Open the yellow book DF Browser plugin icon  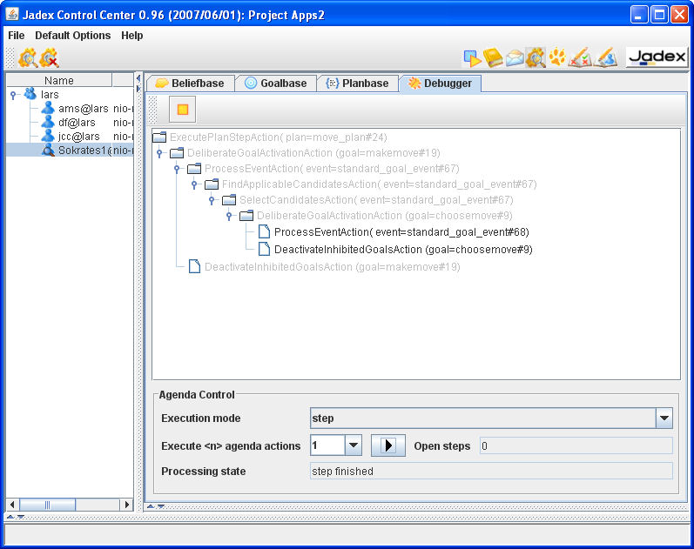(493, 58)
